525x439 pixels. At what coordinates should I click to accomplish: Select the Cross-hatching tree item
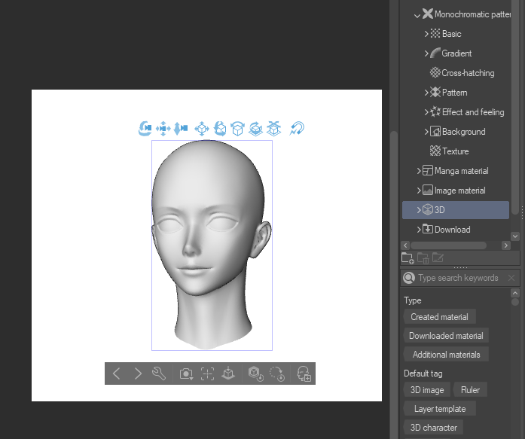[x=468, y=73]
